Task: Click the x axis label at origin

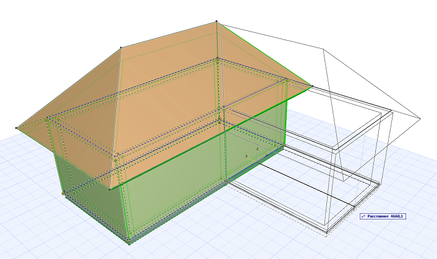Action: click(x=267, y=155)
